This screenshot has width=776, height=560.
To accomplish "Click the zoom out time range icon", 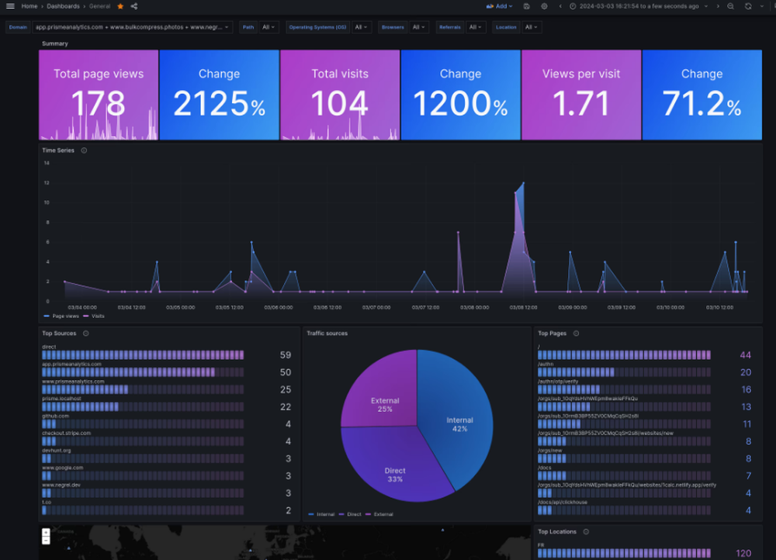I will [x=730, y=6].
